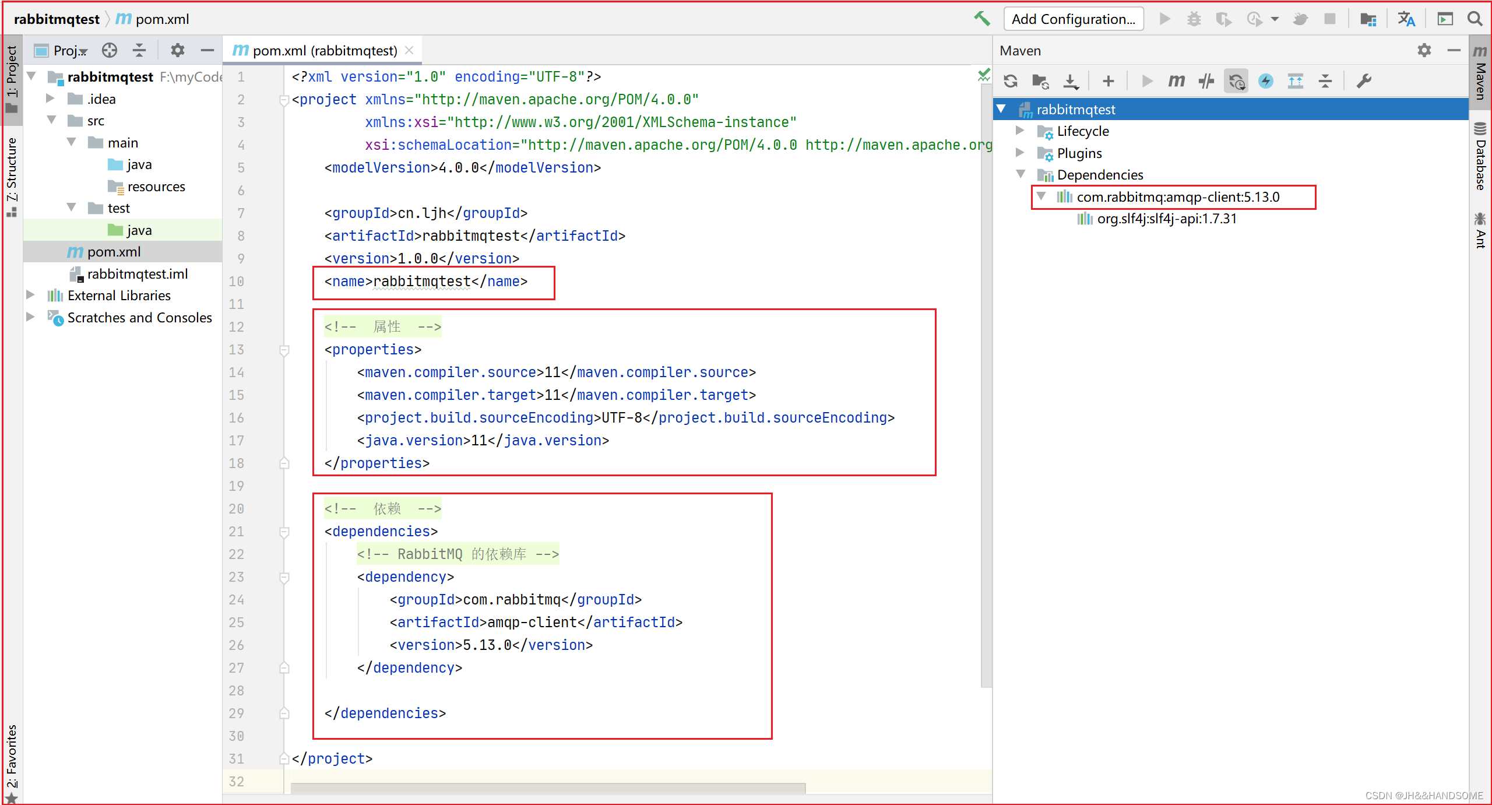The image size is (1492, 805).
Task: Click the Debug bug icon
Action: pyautogui.click(x=1194, y=19)
